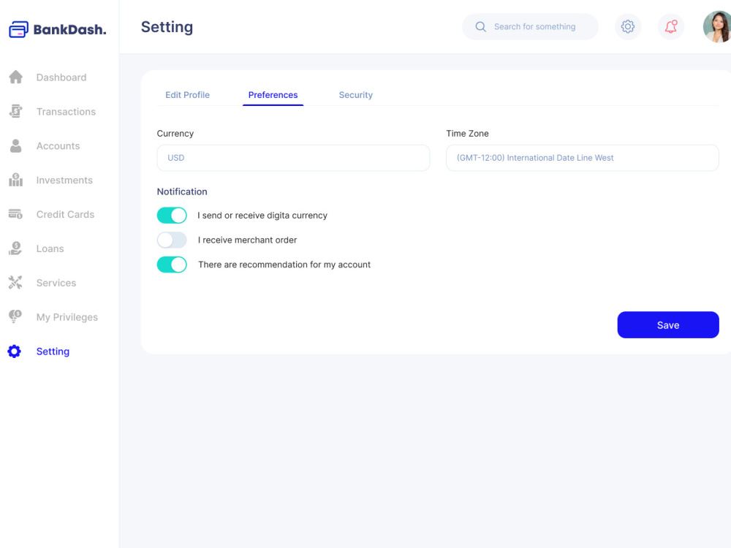Click the Time Zone field label
This screenshot has height=548, width=731.
[x=467, y=133]
